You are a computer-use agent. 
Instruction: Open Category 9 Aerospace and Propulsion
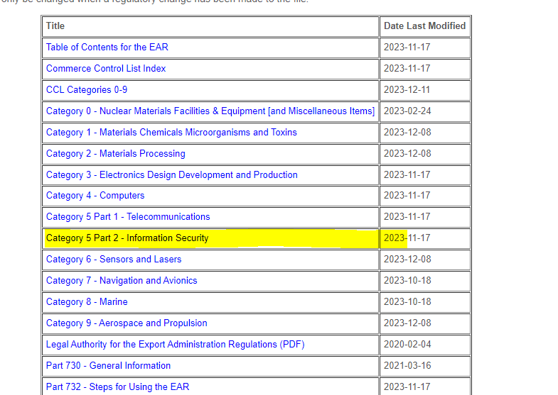click(127, 323)
